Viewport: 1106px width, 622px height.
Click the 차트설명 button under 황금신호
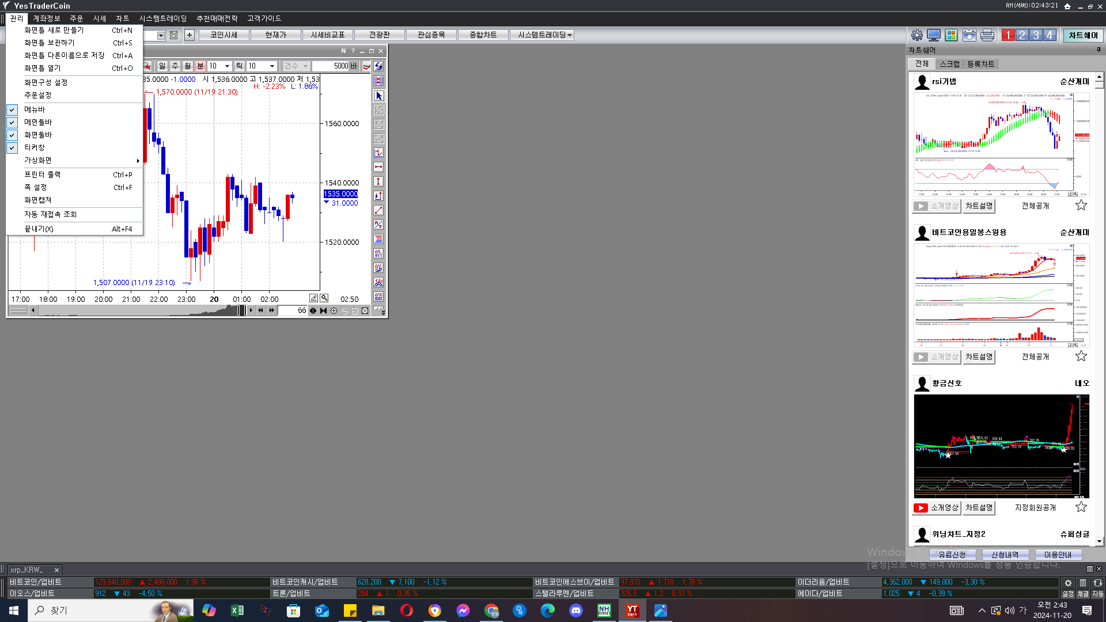click(979, 507)
